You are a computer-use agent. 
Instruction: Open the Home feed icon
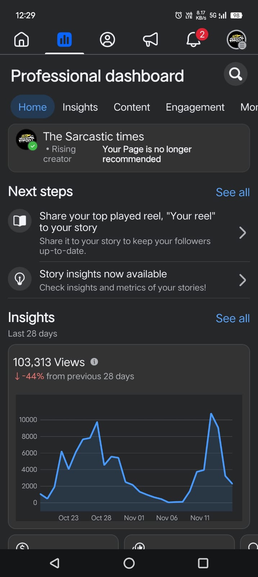22,40
